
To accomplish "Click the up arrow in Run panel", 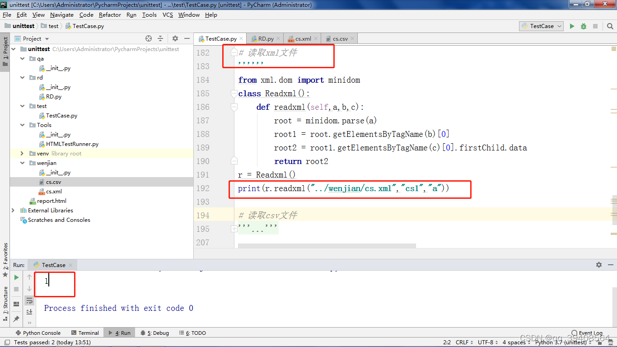I will (x=29, y=277).
